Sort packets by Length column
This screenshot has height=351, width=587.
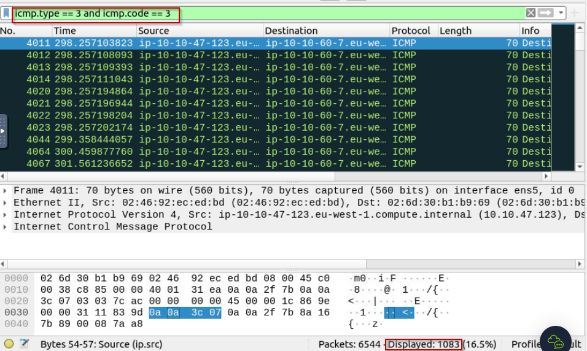tap(479, 31)
